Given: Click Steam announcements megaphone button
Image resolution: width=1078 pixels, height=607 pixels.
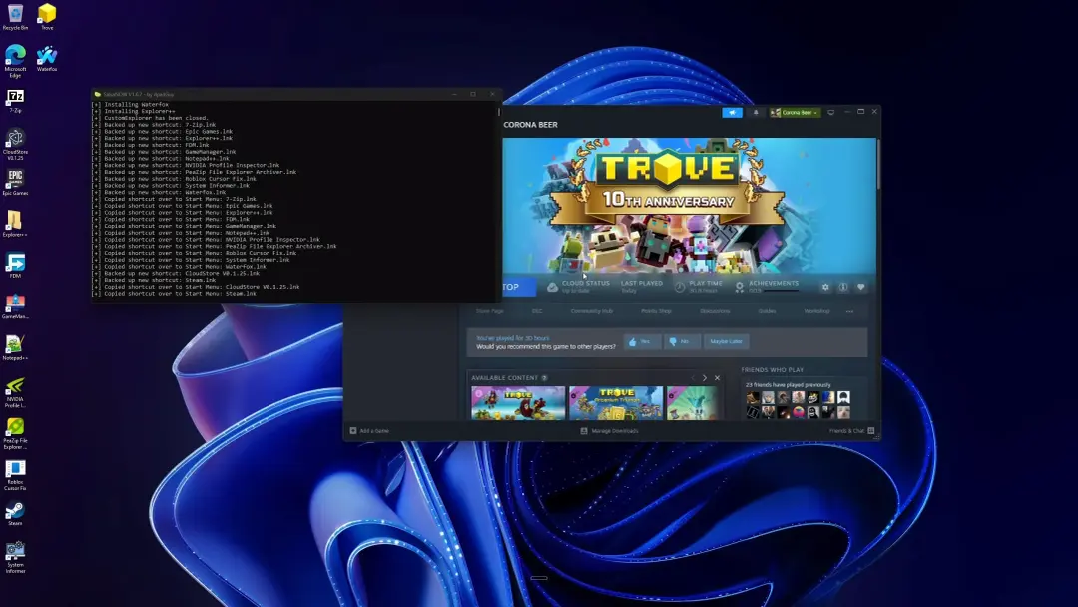Looking at the screenshot, I should pos(732,112).
